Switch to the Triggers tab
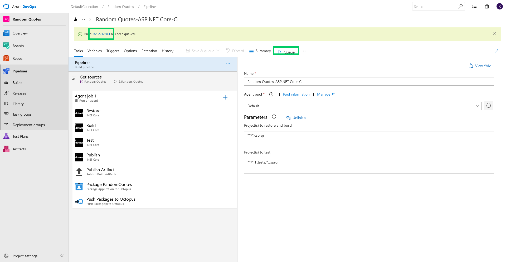The image size is (506, 262). [113, 51]
